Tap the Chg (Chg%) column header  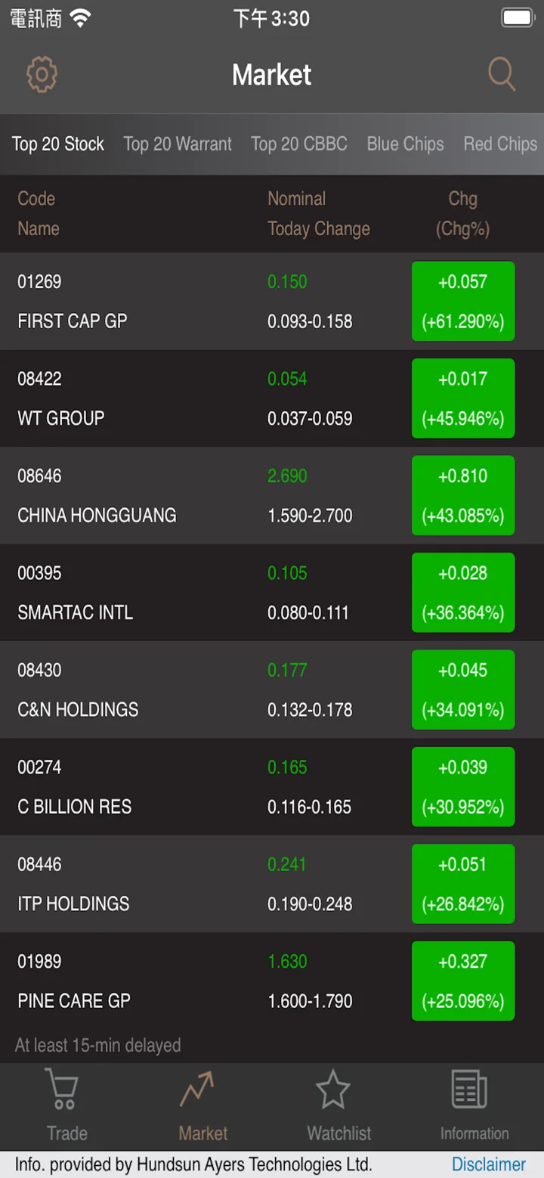tap(462, 213)
